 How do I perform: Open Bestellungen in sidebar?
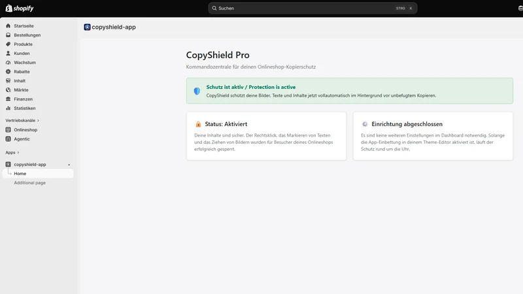(27, 35)
